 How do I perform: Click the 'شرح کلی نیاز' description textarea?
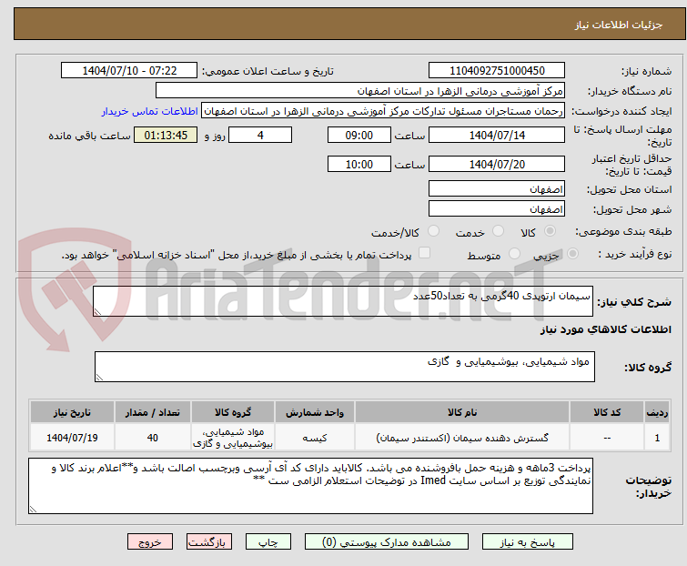click(343, 301)
